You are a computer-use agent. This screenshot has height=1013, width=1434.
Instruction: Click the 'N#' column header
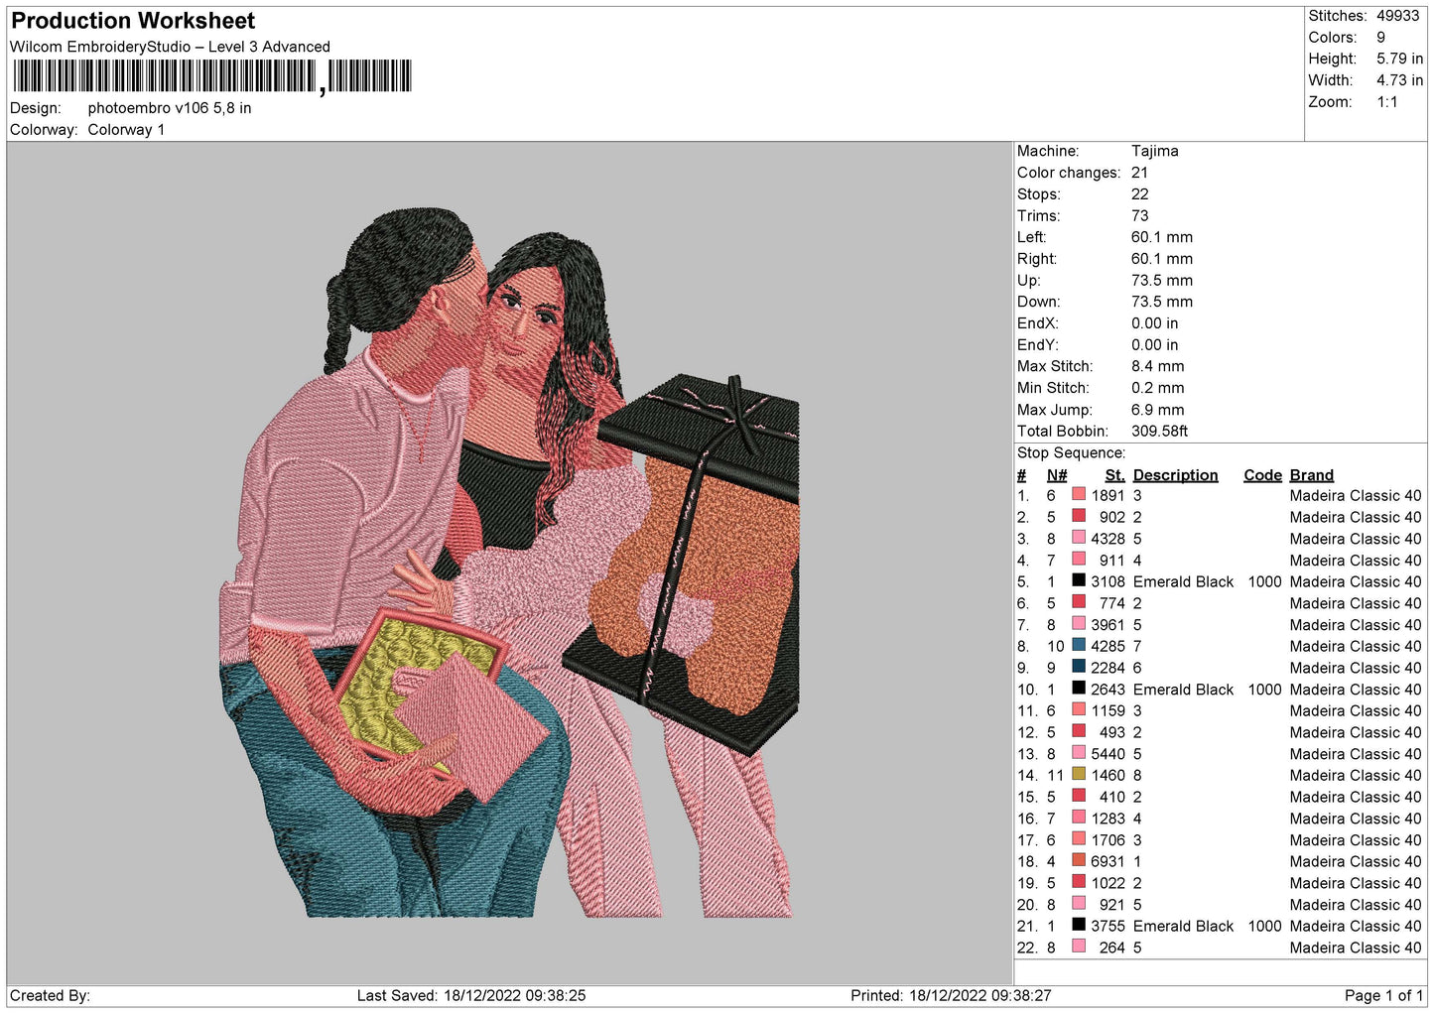tap(1057, 475)
